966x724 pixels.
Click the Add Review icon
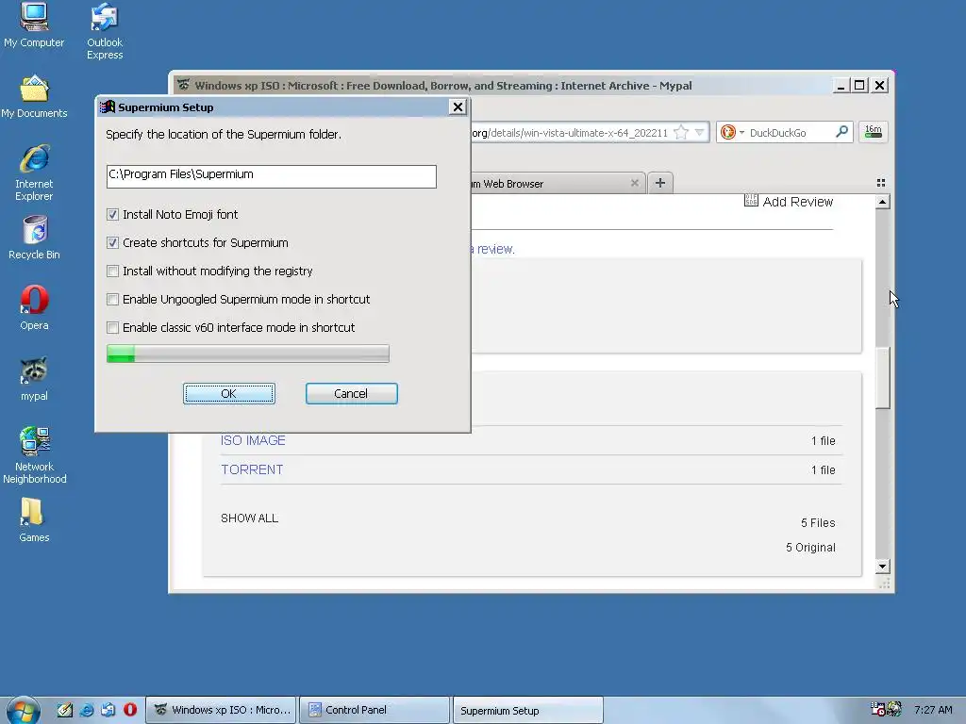(751, 201)
